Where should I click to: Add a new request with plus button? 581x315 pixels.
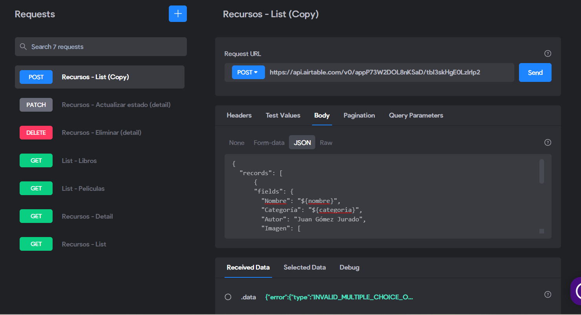(x=178, y=14)
